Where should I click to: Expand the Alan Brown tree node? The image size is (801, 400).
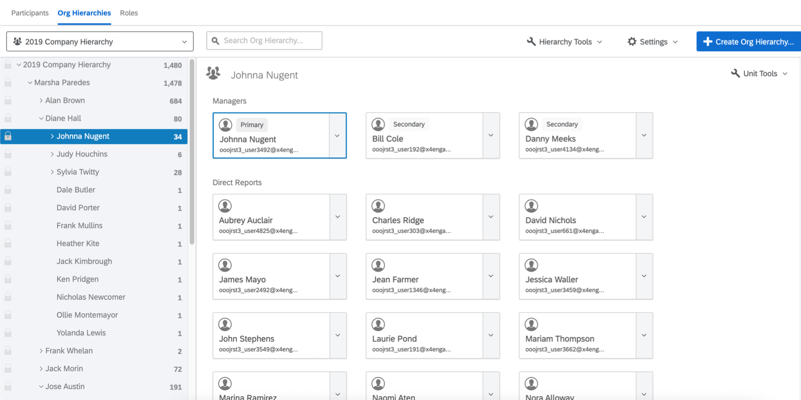41,101
